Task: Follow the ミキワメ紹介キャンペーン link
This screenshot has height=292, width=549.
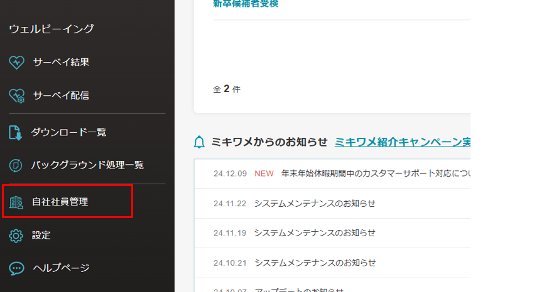Action: (402, 142)
